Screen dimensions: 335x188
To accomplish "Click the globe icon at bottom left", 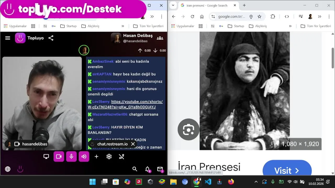I will coord(8,169).
